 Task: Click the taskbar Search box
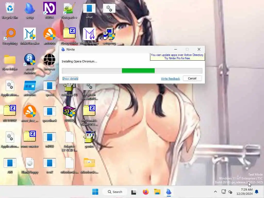tap(115, 192)
